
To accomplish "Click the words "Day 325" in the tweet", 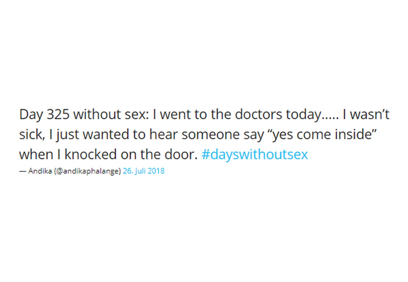I will click(x=44, y=115).
